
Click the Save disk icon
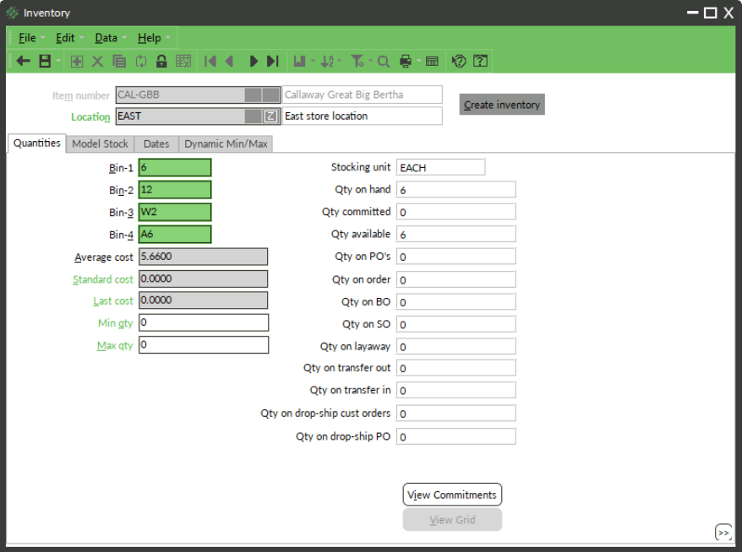(45, 61)
